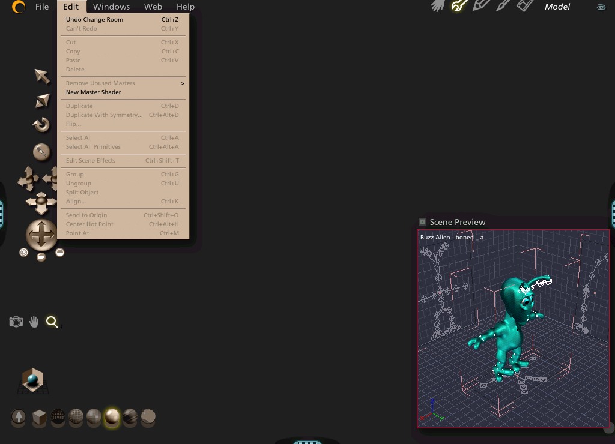Click the Scene Preview panel title
The height and width of the screenshot is (444, 615).
point(457,222)
